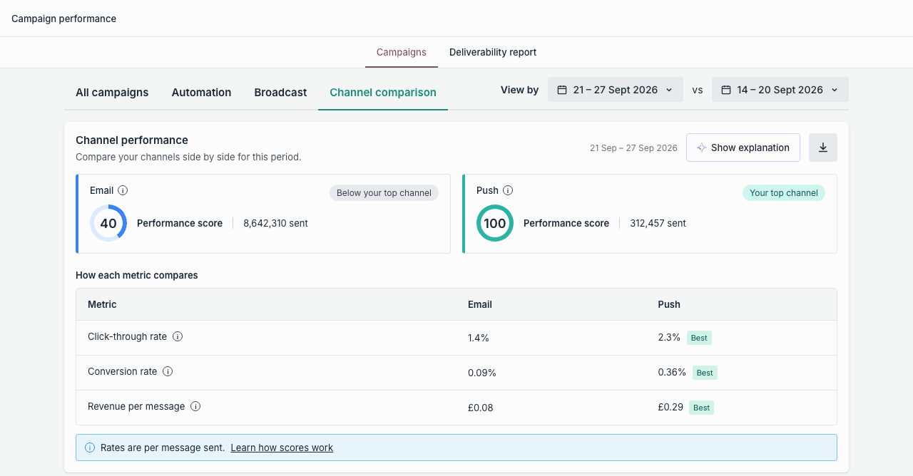Click the Best badge beside 0.36%
Image resolution: width=913 pixels, height=476 pixels.
click(x=705, y=373)
